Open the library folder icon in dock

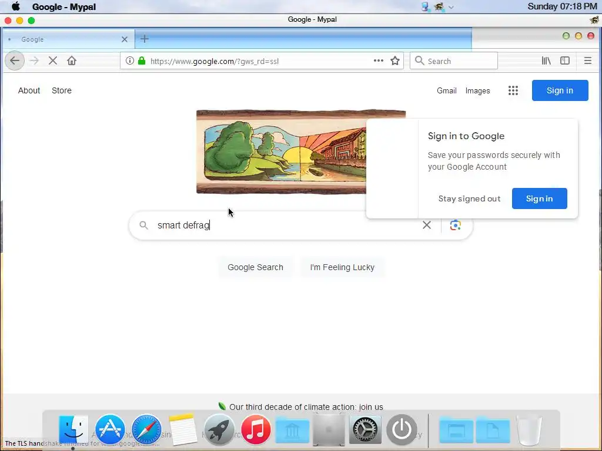(x=292, y=430)
